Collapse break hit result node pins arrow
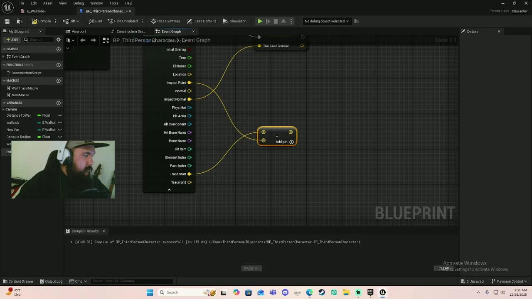532x299 pixels. [x=169, y=189]
